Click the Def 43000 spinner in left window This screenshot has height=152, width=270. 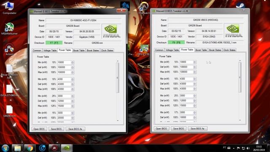pos(73,84)
